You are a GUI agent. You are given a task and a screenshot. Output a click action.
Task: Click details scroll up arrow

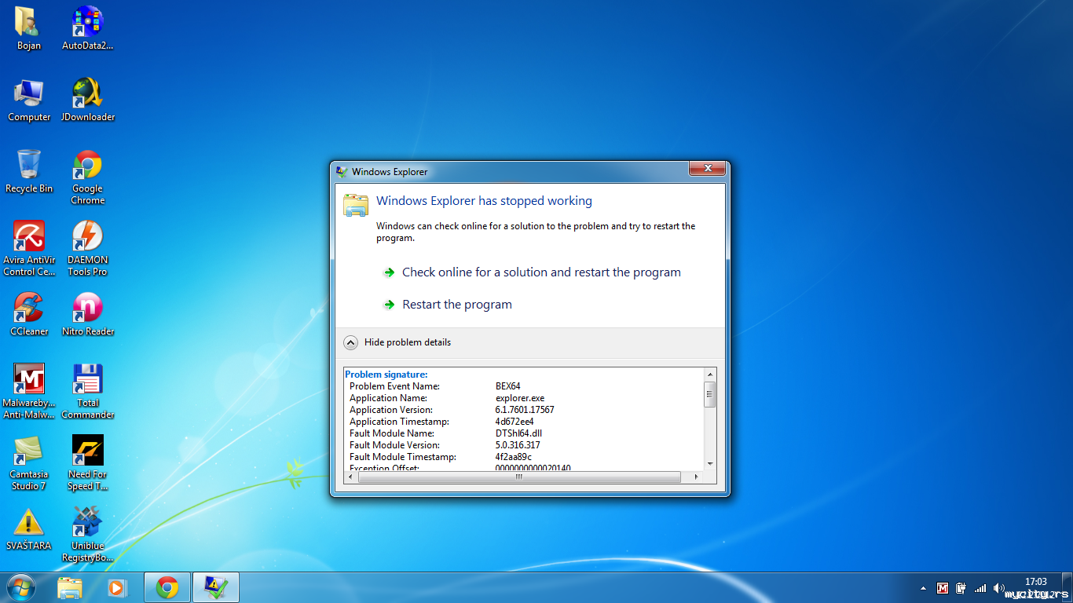click(710, 375)
